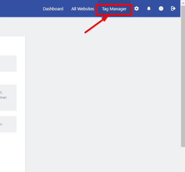
Task: Open the notifications bell icon
Action: coord(149,9)
